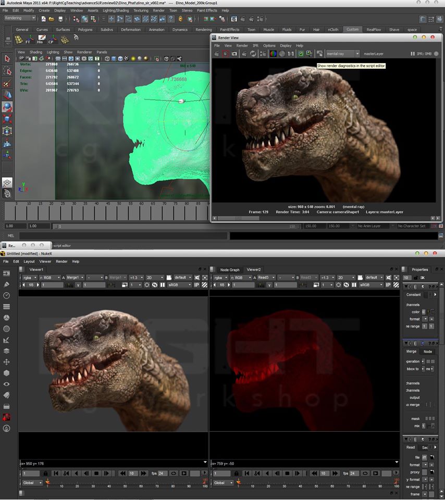The image size is (445, 500).
Task: Open the Rendering menu set dropdown
Action: (x=20, y=18)
